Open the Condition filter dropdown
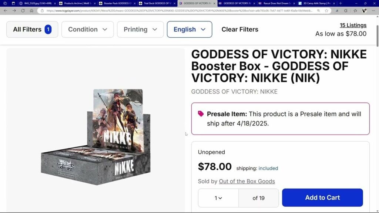Screen dimensions: 379x213 click(x=87, y=30)
